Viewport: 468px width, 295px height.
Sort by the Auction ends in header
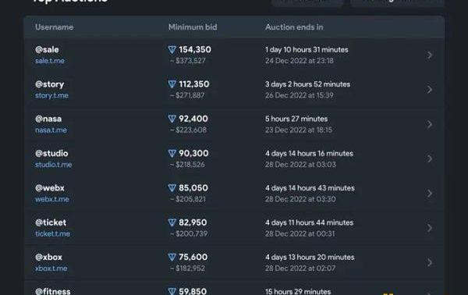pos(294,27)
